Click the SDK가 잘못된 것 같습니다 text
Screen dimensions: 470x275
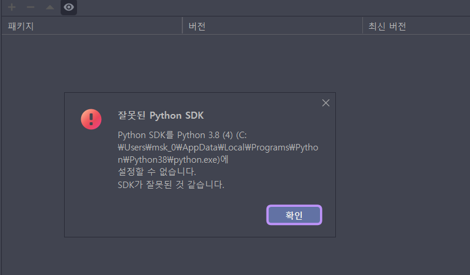pyautogui.click(x=171, y=185)
